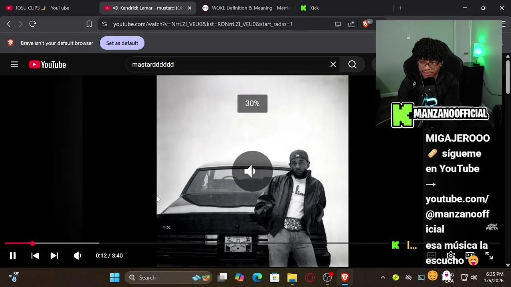511x287 pixels.
Task: Click the red progress bar scrubber dot
Action: (32, 243)
